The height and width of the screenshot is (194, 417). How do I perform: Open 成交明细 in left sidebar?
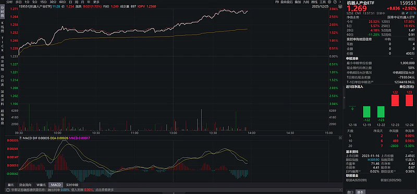(x=3, y=63)
